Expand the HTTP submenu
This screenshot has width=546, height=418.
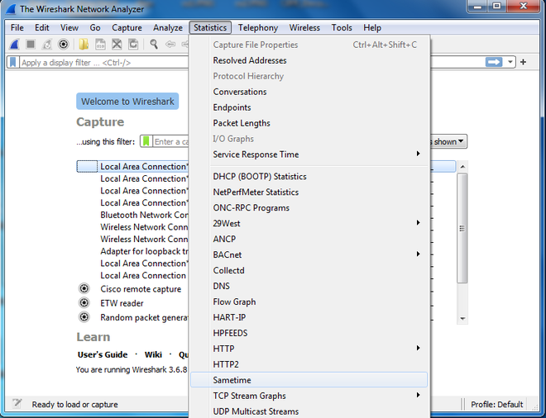coord(309,349)
